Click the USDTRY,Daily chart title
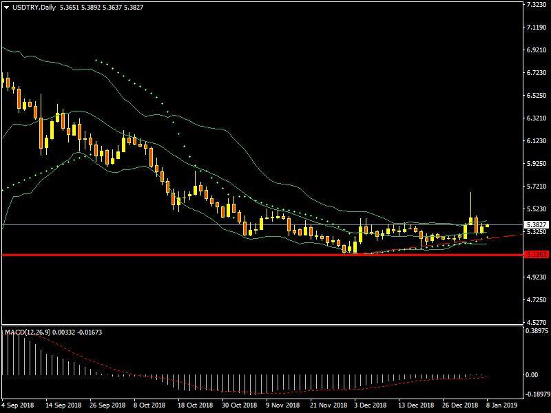The height and width of the screenshot is (413, 551). pyautogui.click(x=35, y=8)
